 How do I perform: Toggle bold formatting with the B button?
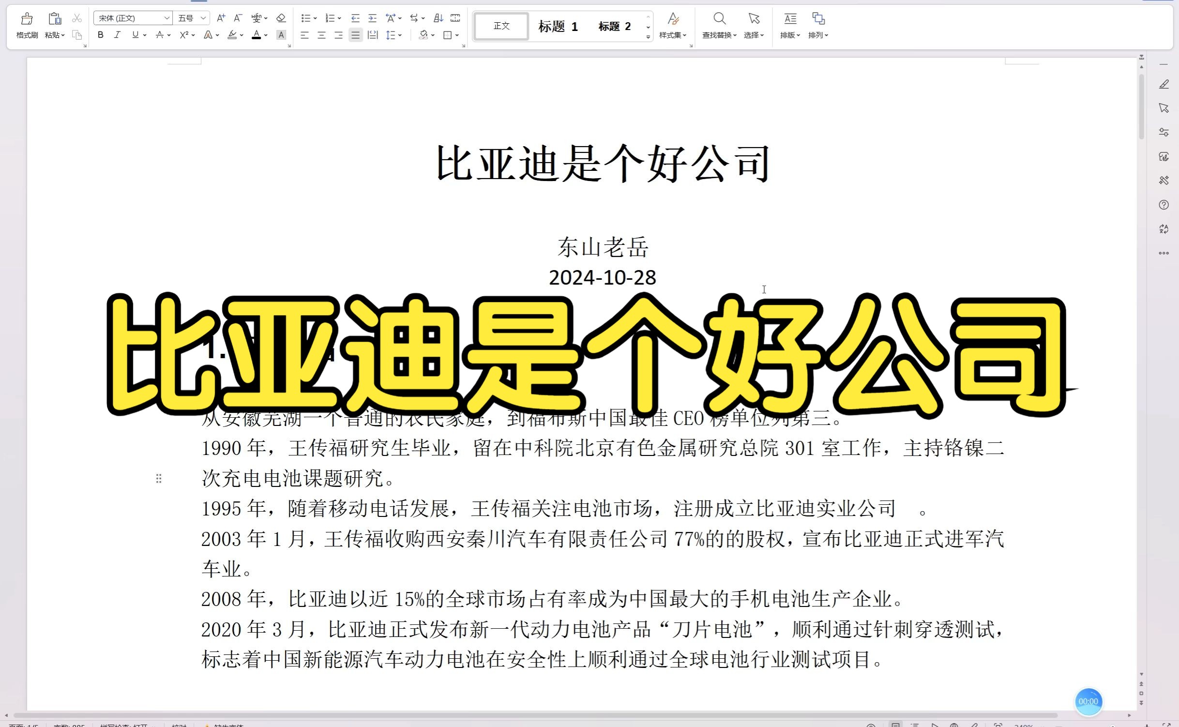tap(101, 35)
